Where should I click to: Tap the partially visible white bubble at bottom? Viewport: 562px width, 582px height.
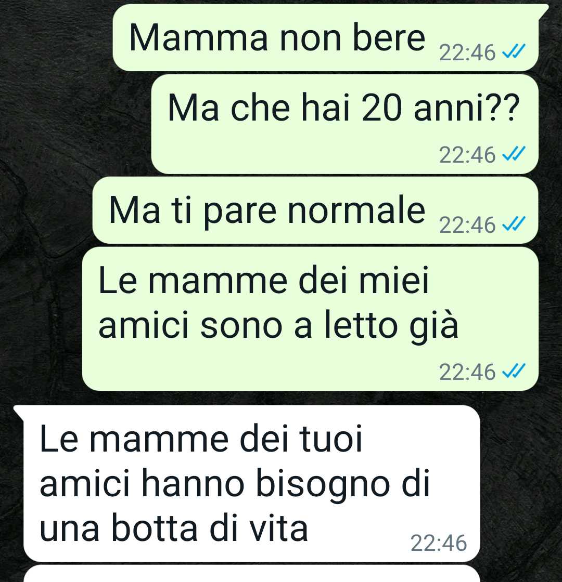click(252, 574)
